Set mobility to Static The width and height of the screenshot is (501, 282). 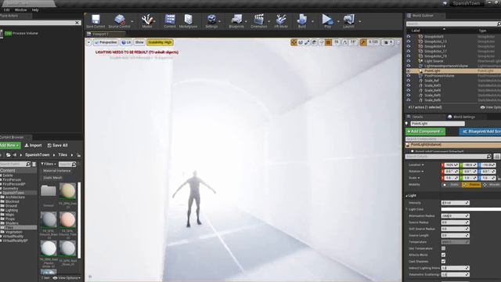pyautogui.click(x=451, y=185)
